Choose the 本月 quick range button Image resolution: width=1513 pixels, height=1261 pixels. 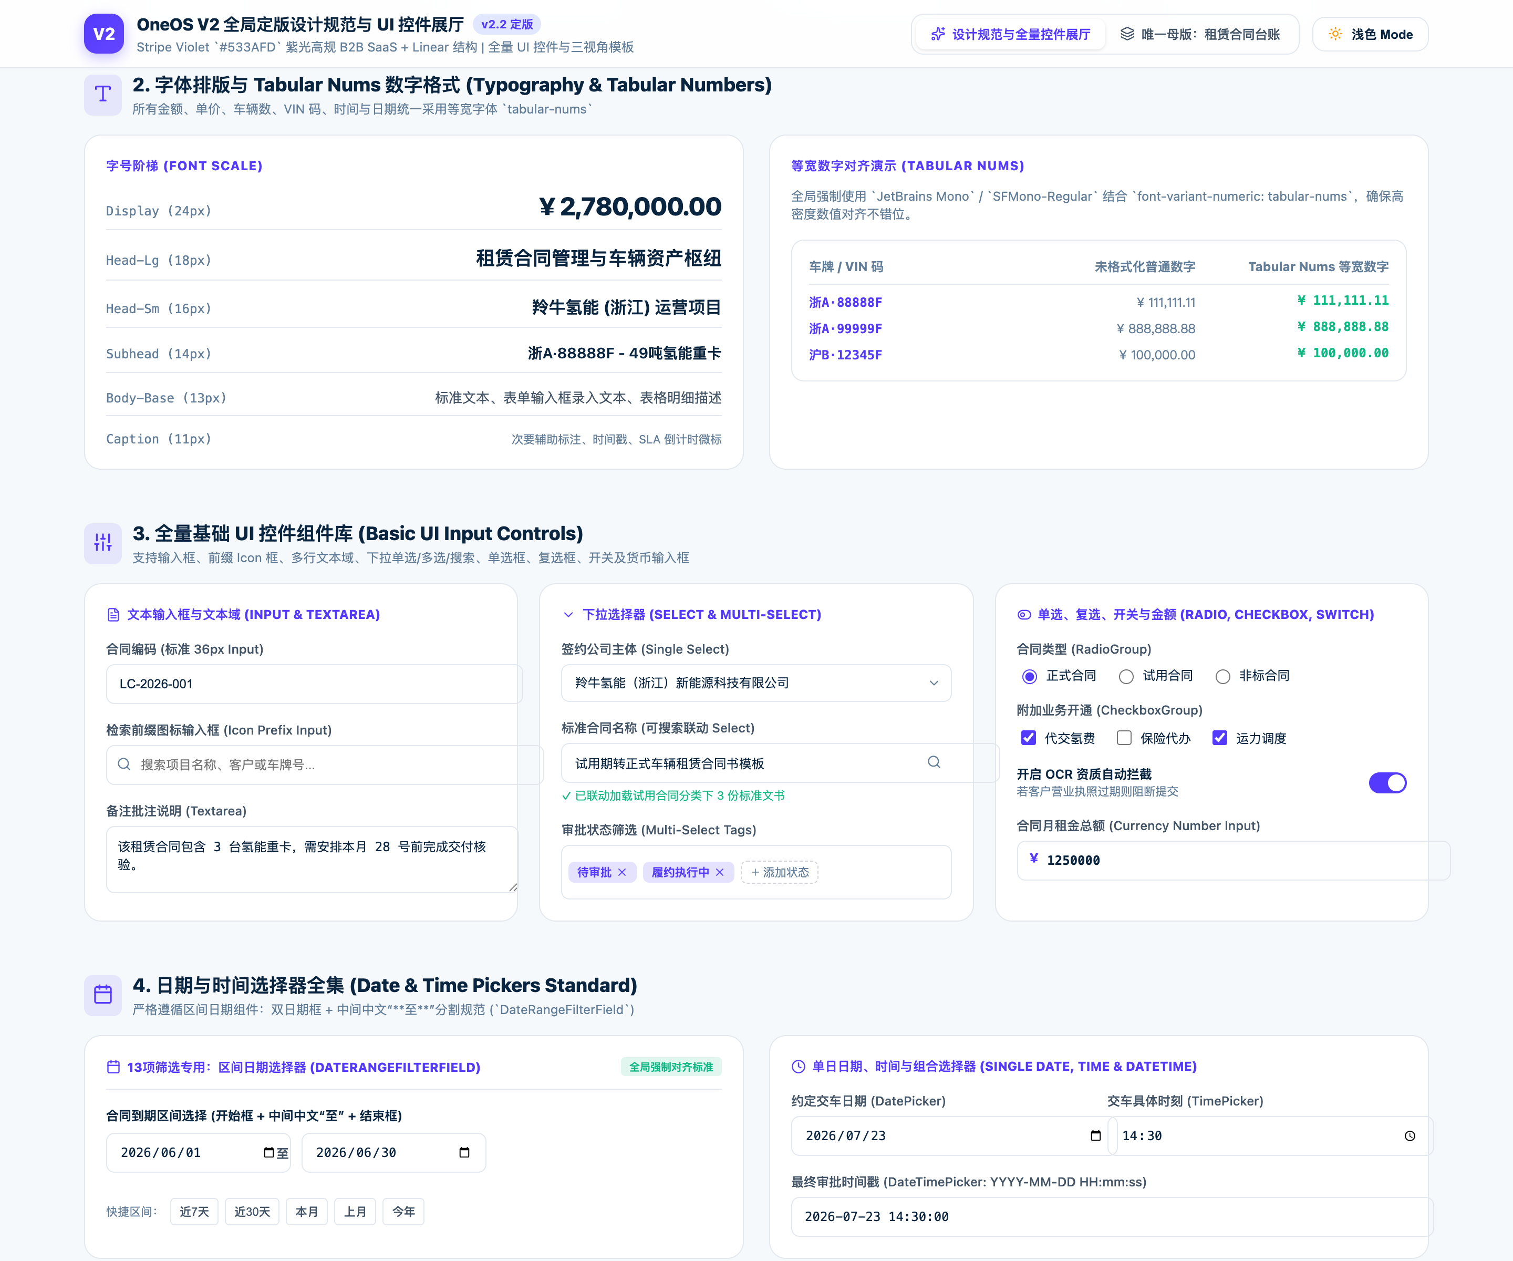307,1211
